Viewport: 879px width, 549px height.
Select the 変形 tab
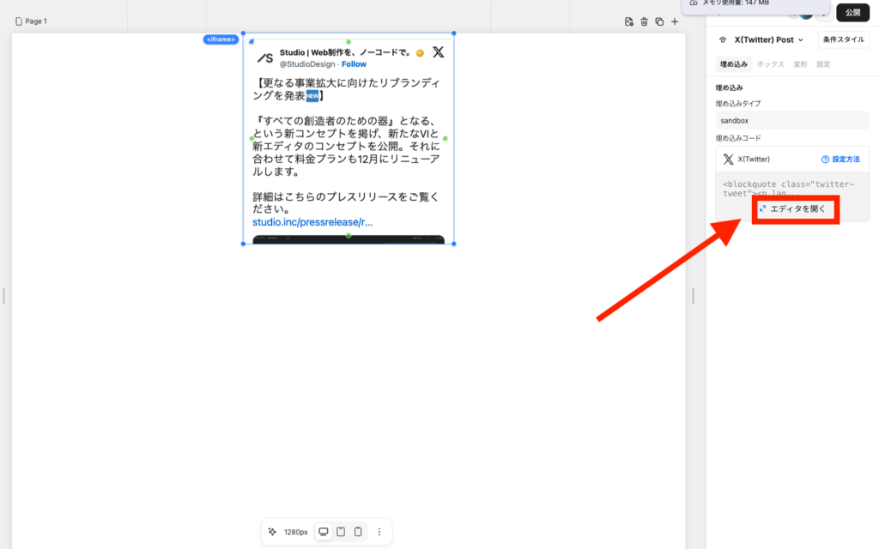(800, 64)
